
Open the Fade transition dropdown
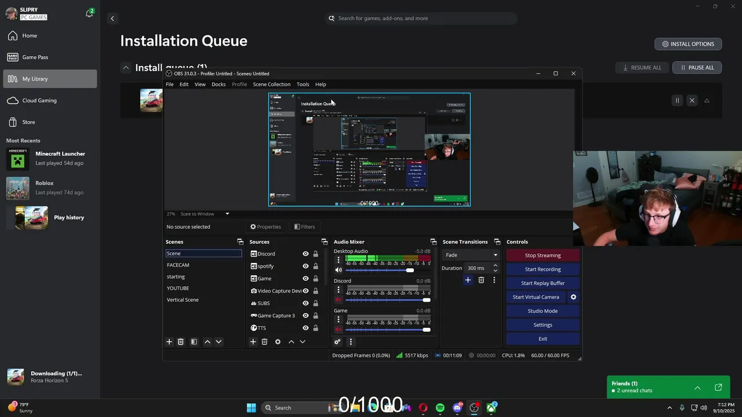(471, 255)
